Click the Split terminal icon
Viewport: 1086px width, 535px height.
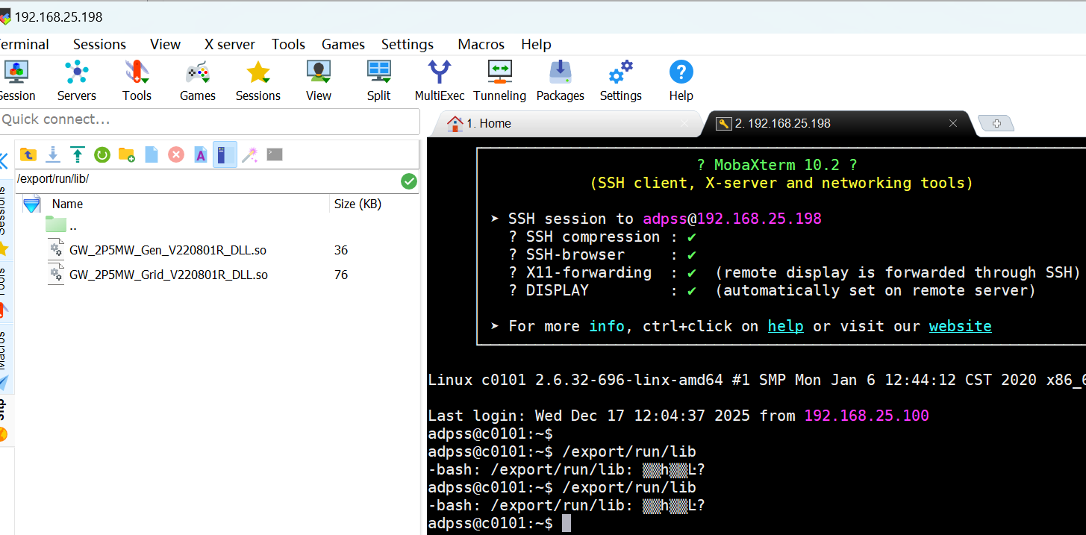(378, 81)
